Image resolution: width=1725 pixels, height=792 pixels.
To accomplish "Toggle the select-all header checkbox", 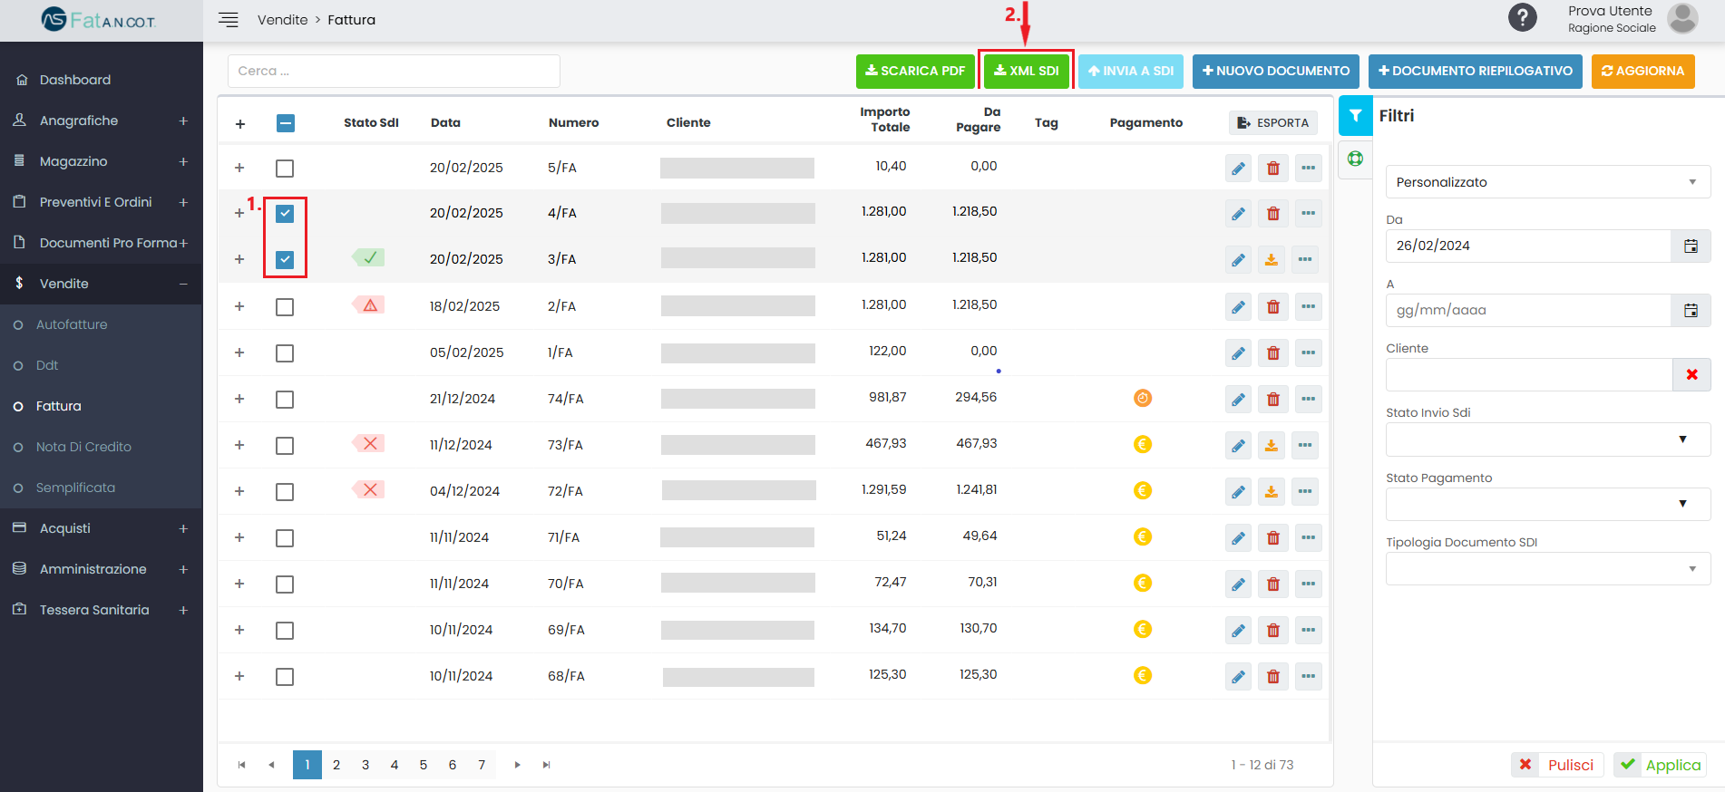I will (x=285, y=123).
